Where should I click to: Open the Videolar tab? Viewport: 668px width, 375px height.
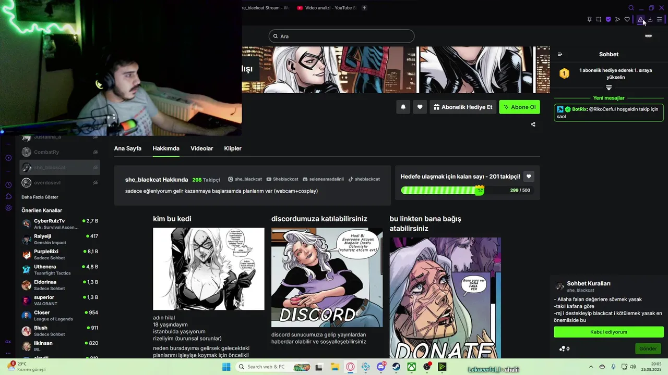[201, 148]
